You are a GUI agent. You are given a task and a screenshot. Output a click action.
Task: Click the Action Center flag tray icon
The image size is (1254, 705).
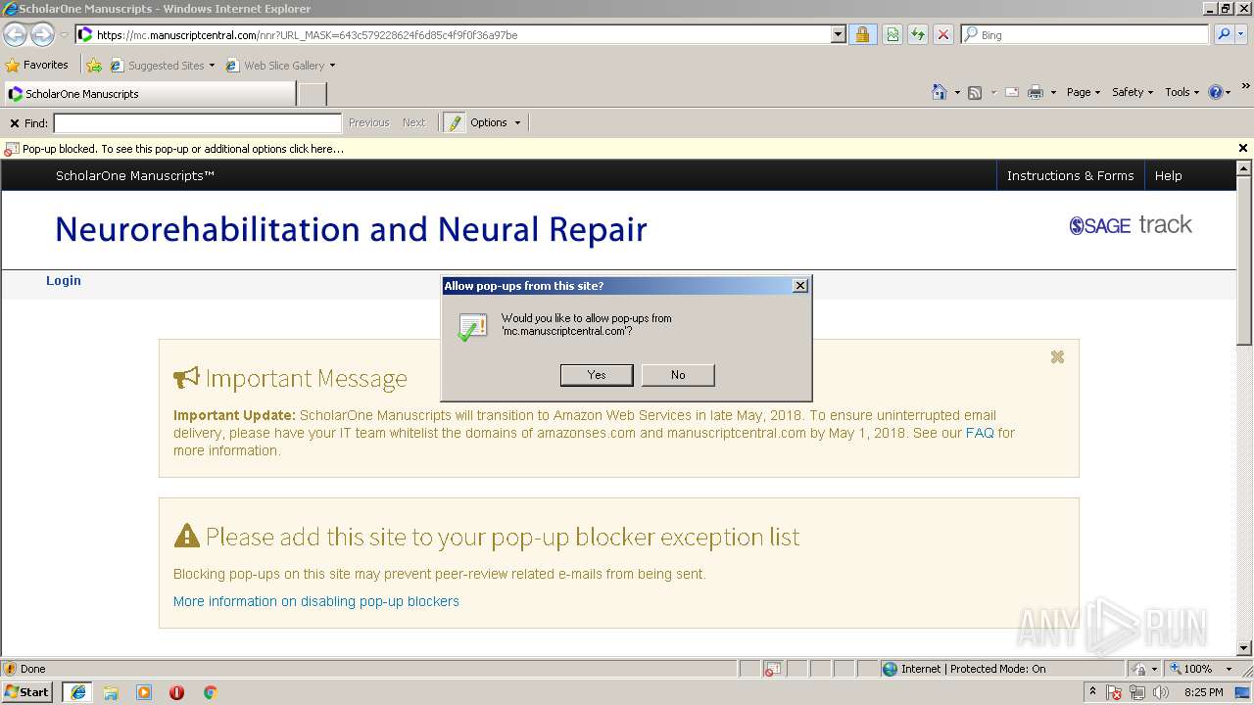(1114, 692)
